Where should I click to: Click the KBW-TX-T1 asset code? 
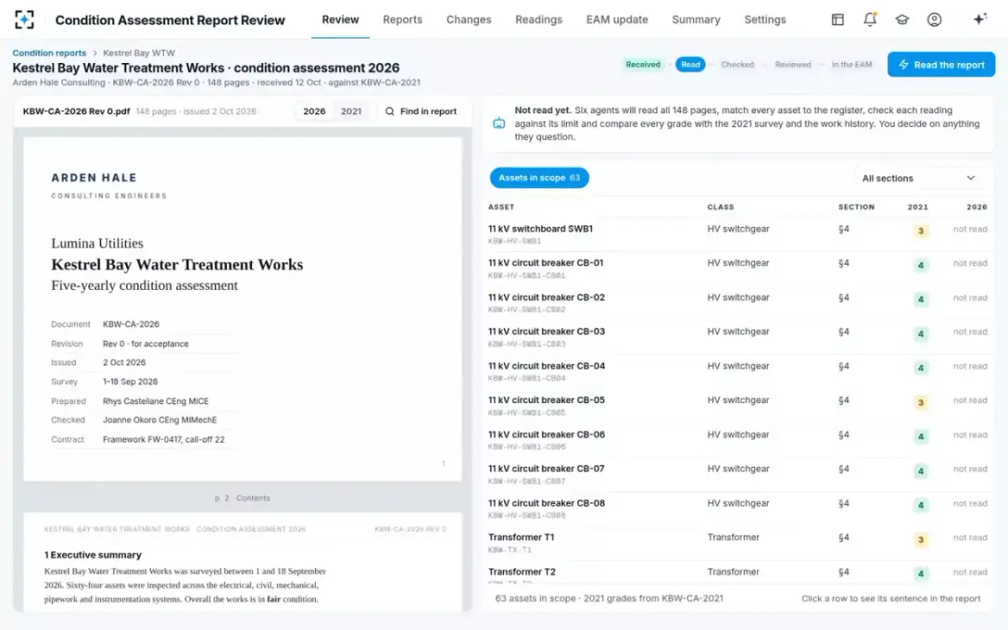point(510,550)
